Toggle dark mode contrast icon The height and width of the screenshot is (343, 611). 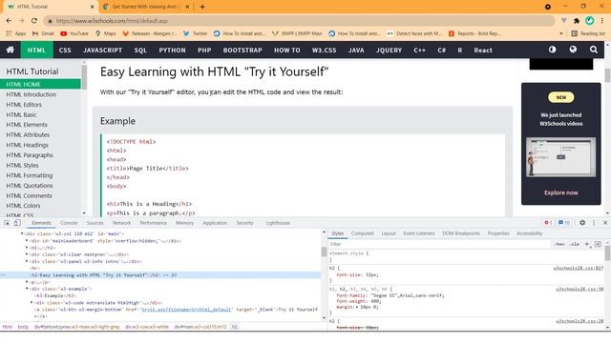pyautogui.click(x=552, y=50)
